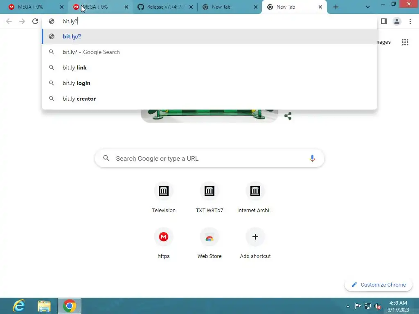The image size is (419, 314).
Task: Select the 'bit.ly login' suggestion
Action: 209,83
